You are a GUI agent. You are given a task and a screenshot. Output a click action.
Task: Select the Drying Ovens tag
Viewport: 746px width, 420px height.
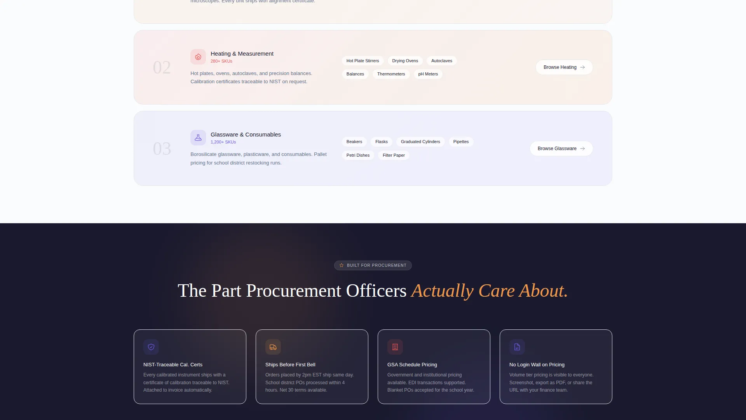coord(405,61)
